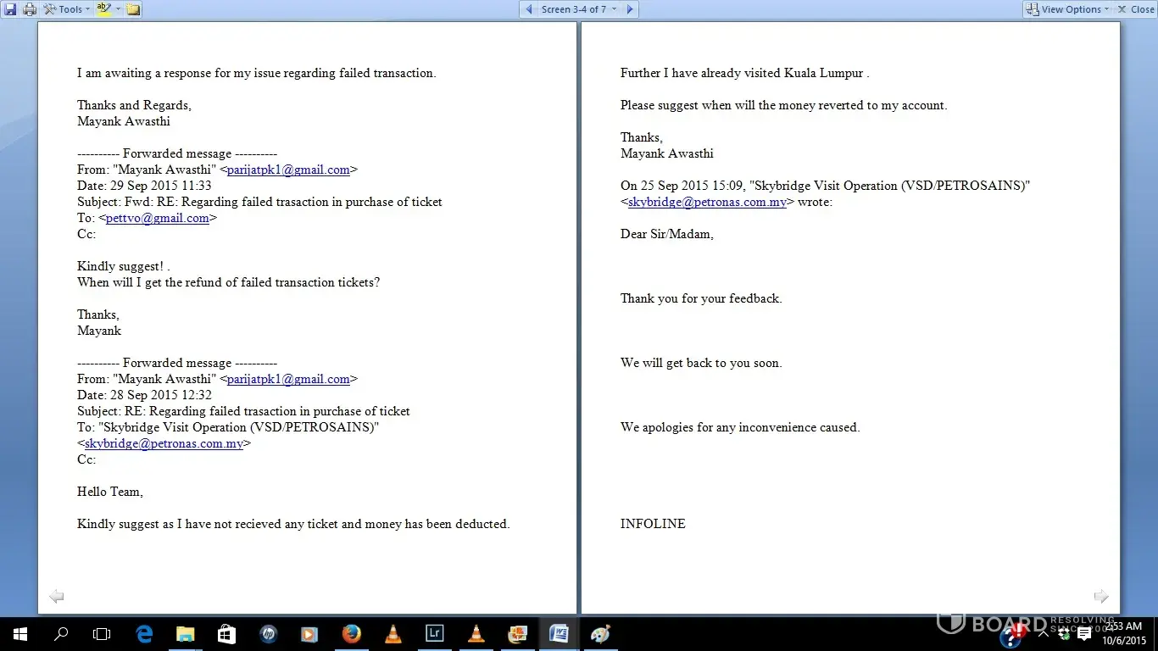This screenshot has height=651, width=1158.
Task: Click the left page-turn arrow at page bottom
Action: tap(57, 597)
